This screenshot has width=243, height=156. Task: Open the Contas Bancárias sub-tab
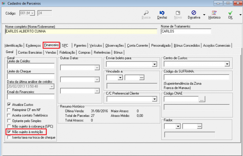tap(30, 52)
